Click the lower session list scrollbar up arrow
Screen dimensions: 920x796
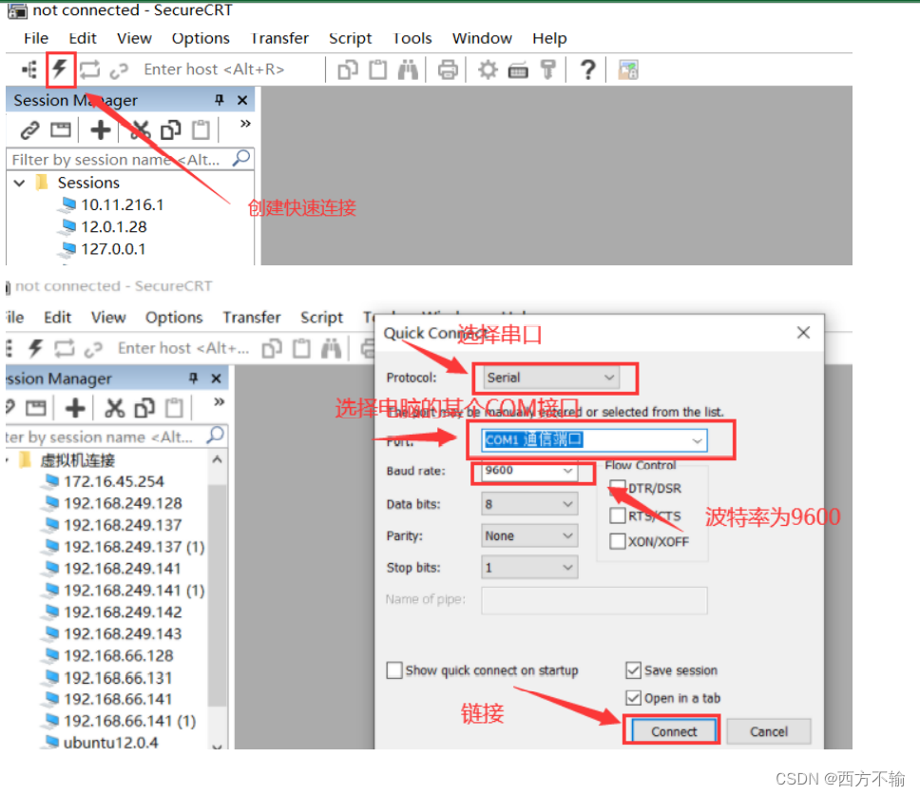[x=217, y=459]
